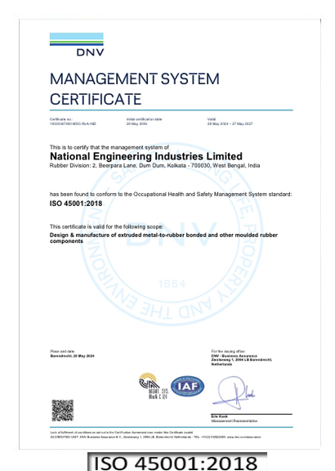This screenshot has width=335, height=471.
Task: Click the Rubber Division Kolkata address line
Action: coord(155,165)
